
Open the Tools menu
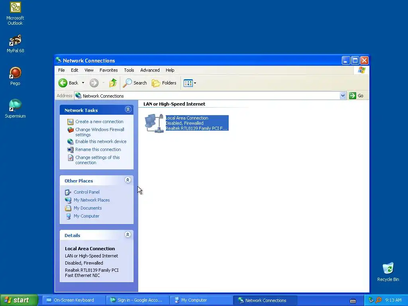129,70
